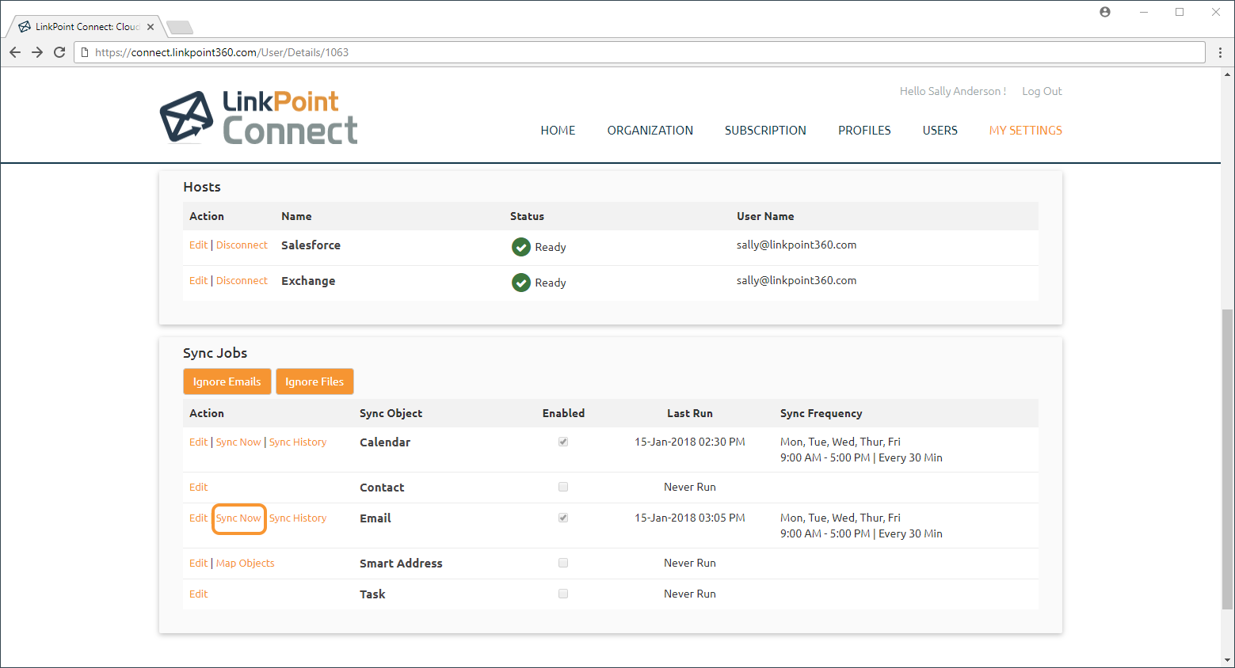Go to the SUBSCRIPTION page

coord(765,131)
